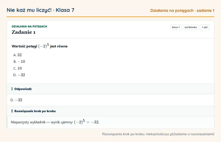Click the answer line 'D. −32' under Odpowiedź
Image resolution: width=221 pixels, height=142 pixels.
click(x=16, y=100)
